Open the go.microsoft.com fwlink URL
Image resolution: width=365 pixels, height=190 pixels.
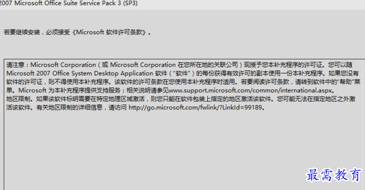click(195, 107)
